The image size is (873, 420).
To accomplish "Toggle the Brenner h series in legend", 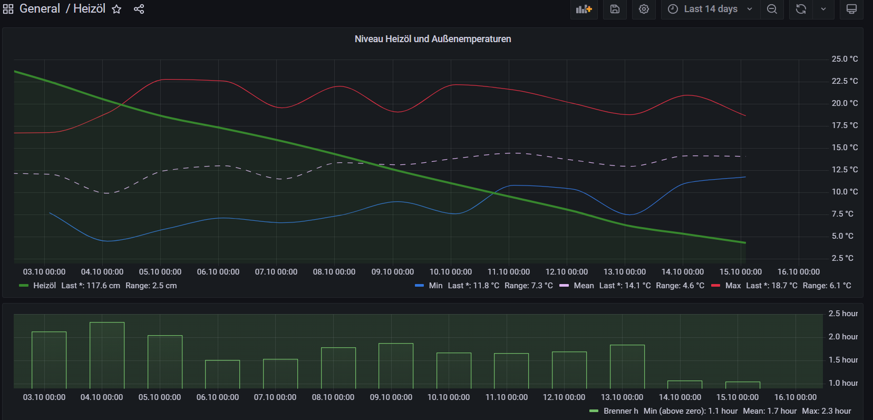I will point(620,411).
